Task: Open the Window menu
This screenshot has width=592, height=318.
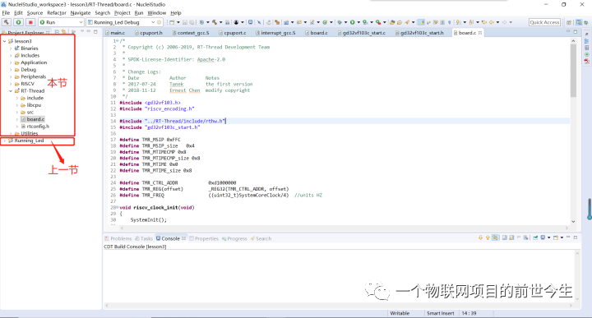Action: 157,13
